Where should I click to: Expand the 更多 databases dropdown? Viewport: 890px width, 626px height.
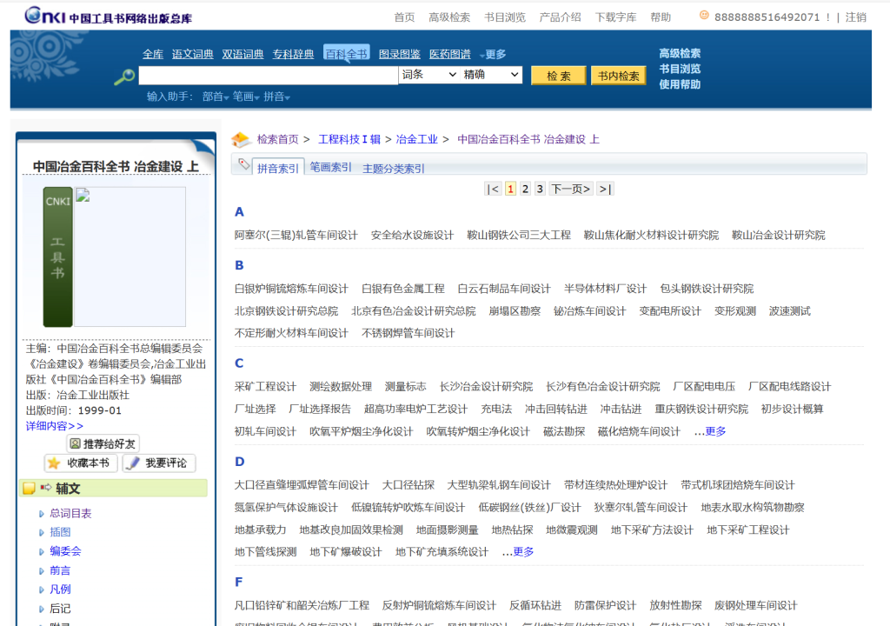494,55
